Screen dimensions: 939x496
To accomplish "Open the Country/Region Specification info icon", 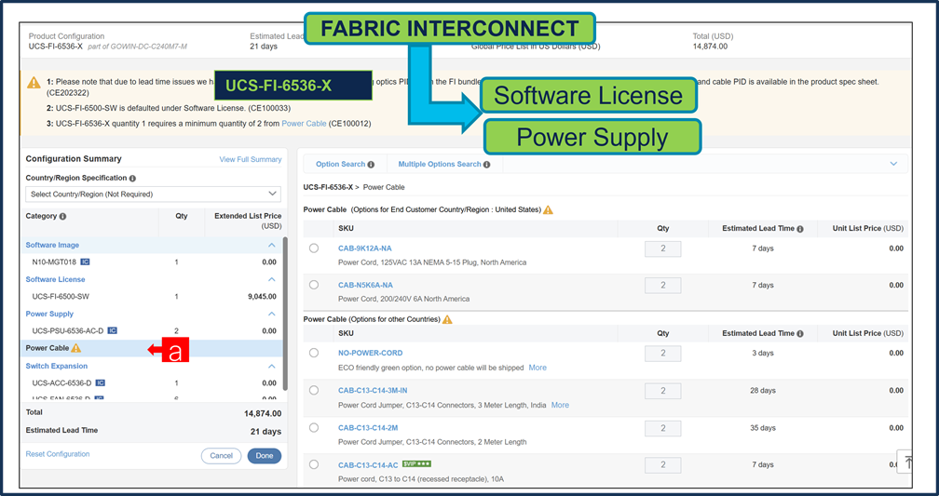I will tap(132, 179).
